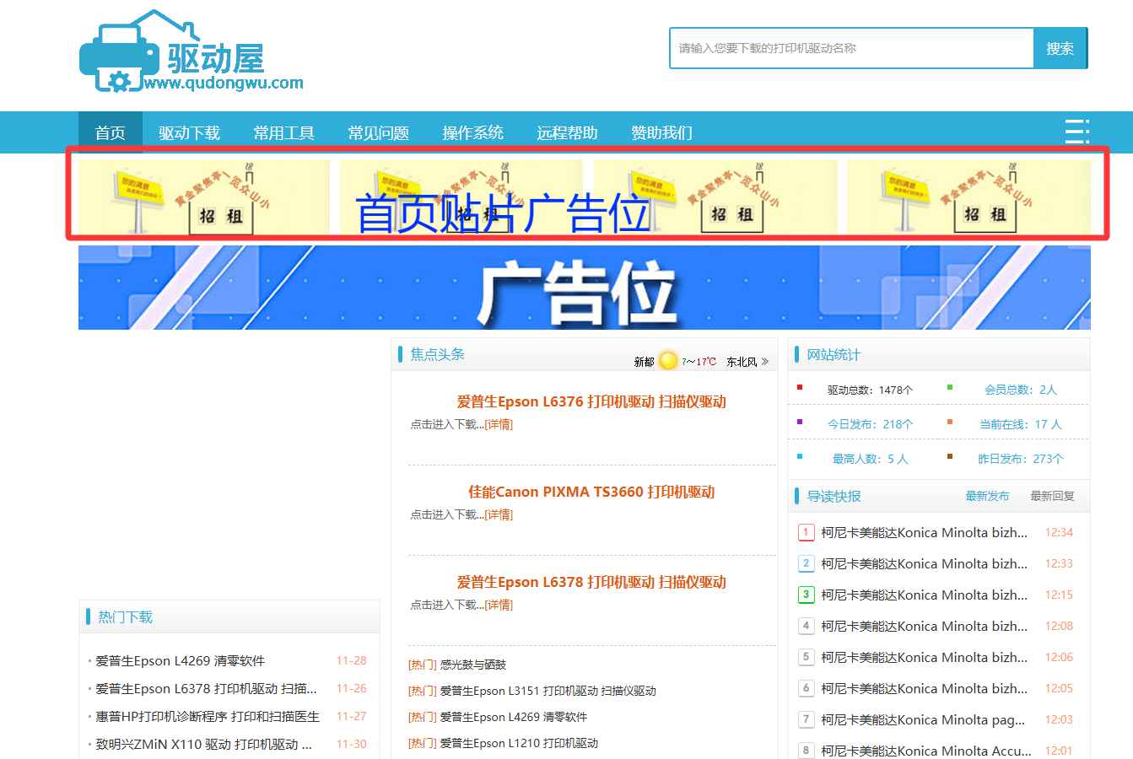This screenshot has height=759, width=1133.
Task: Open the 感光鼓与硒鼓 hot article link
Action: (473, 665)
